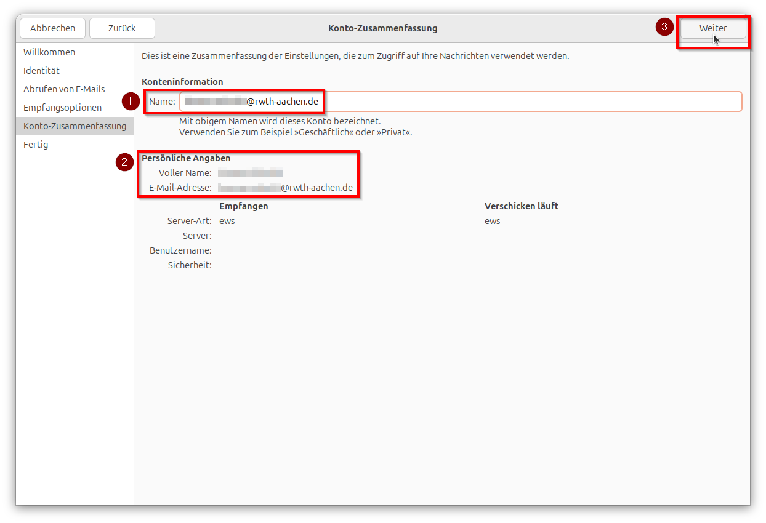The width and height of the screenshot is (766, 523).
Task: Click the Abbrechen button
Action: (52, 28)
